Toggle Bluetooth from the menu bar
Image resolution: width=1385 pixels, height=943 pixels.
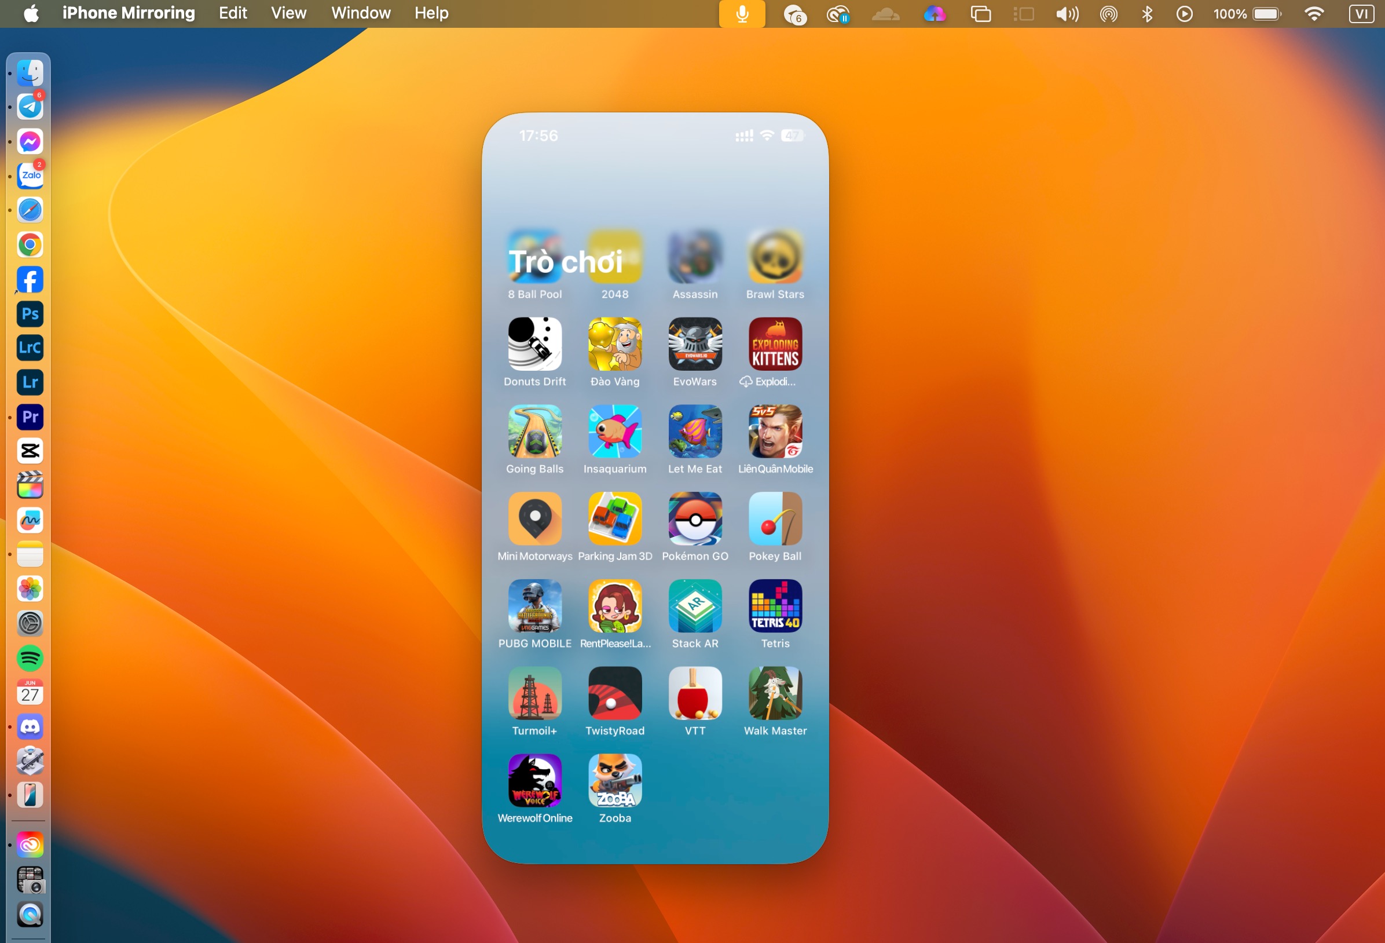point(1146,14)
